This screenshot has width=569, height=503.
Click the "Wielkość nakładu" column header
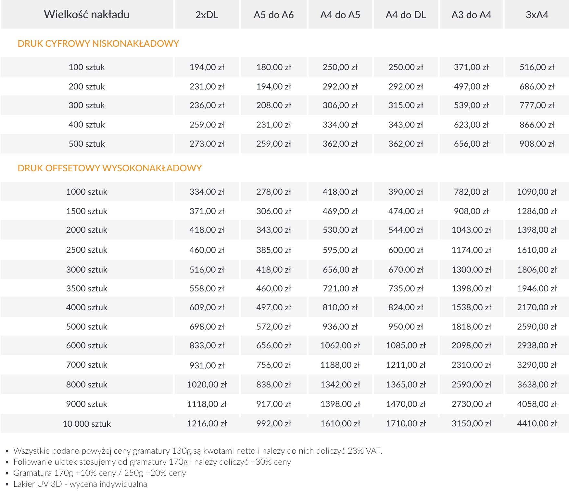pos(87,15)
